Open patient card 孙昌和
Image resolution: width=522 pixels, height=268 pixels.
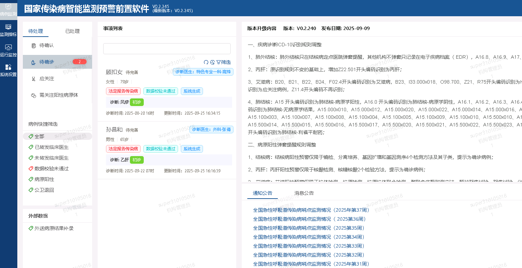click(167, 150)
